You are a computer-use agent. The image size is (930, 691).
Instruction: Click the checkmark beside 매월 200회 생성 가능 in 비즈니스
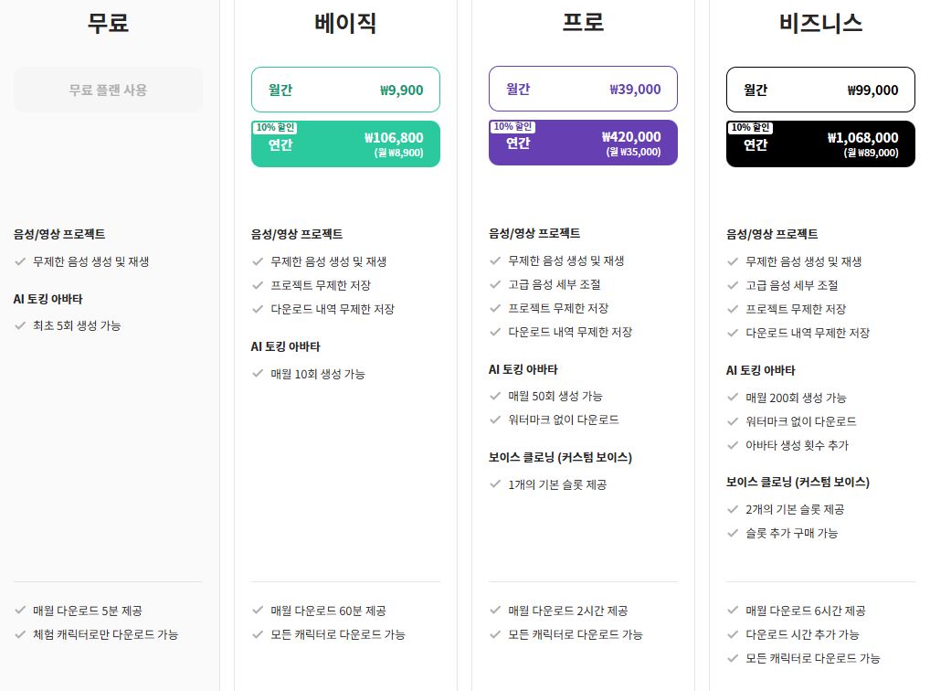coord(733,398)
